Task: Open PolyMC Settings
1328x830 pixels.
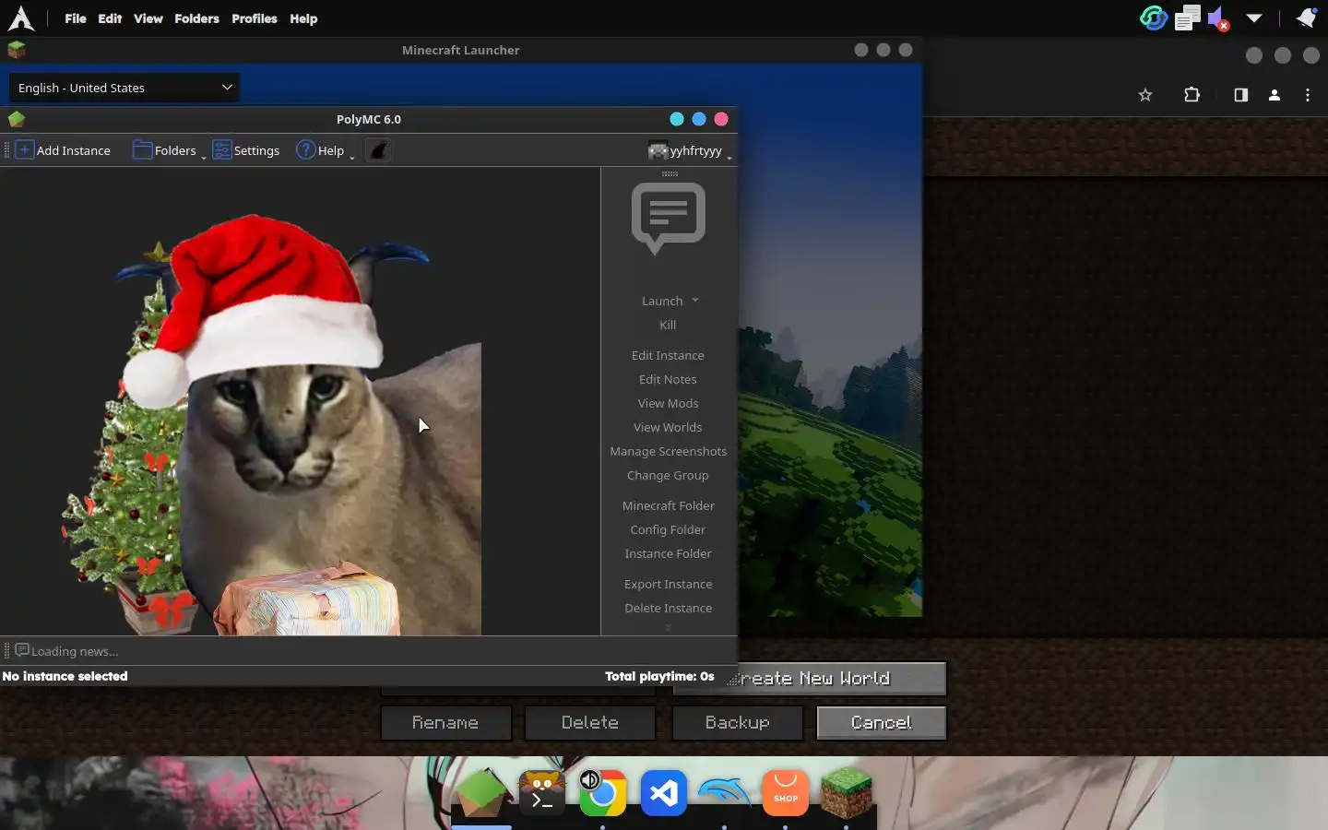Action: point(246,150)
